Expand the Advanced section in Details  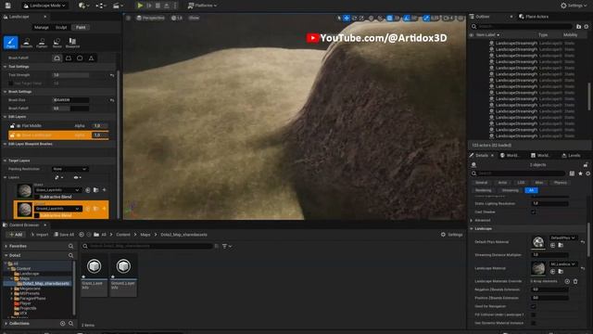(x=472, y=221)
